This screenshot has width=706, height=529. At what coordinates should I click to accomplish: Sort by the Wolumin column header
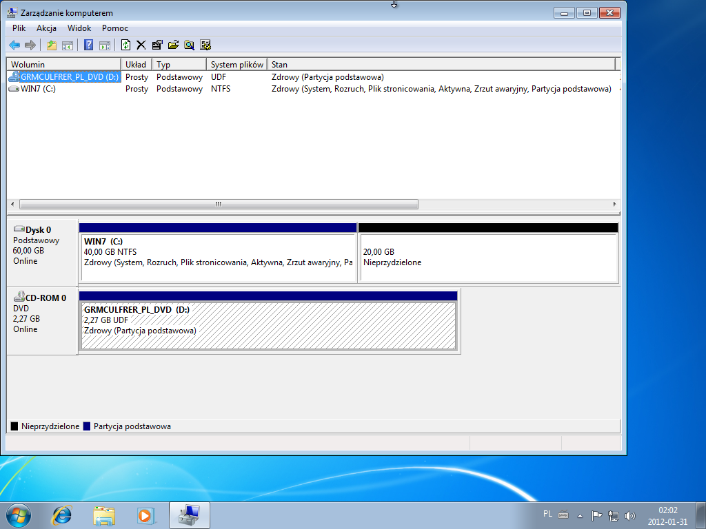pyautogui.click(x=64, y=64)
